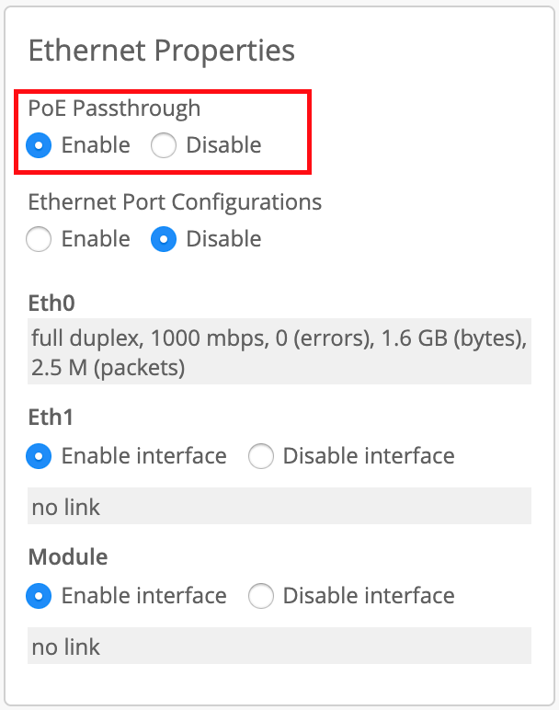Click the Ethernet Properties heading
The width and height of the screenshot is (559, 710).
click(162, 50)
